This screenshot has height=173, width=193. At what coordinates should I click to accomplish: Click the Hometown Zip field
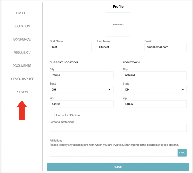155,104
